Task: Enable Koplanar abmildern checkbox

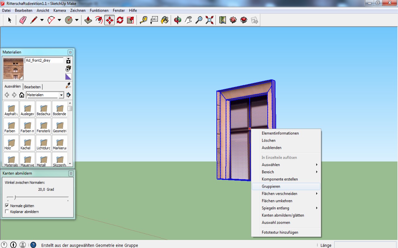Action: pyautogui.click(x=7, y=211)
